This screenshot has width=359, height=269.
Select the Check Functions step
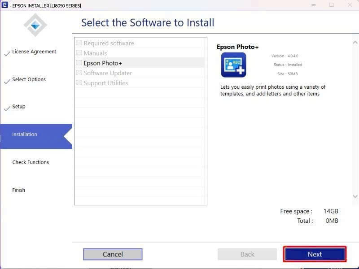[31, 162]
